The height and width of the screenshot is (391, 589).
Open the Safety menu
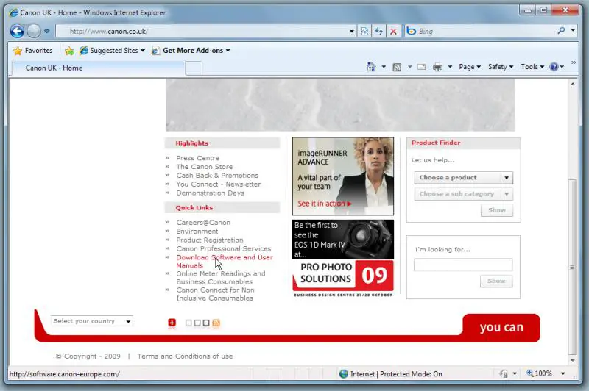point(501,67)
